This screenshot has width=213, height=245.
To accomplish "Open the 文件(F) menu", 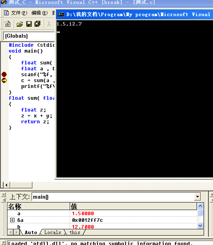I will 19,13.
